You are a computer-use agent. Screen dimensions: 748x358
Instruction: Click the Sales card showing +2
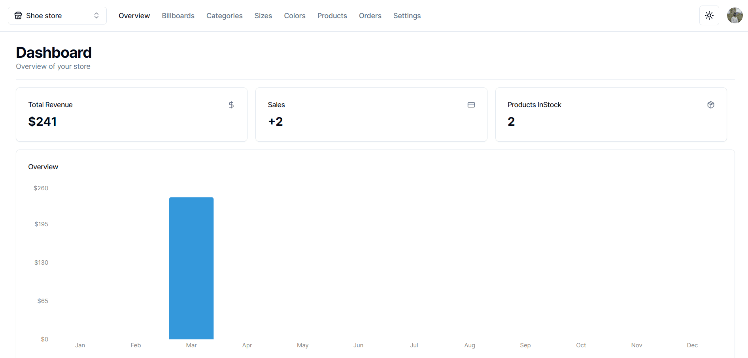(x=371, y=115)
